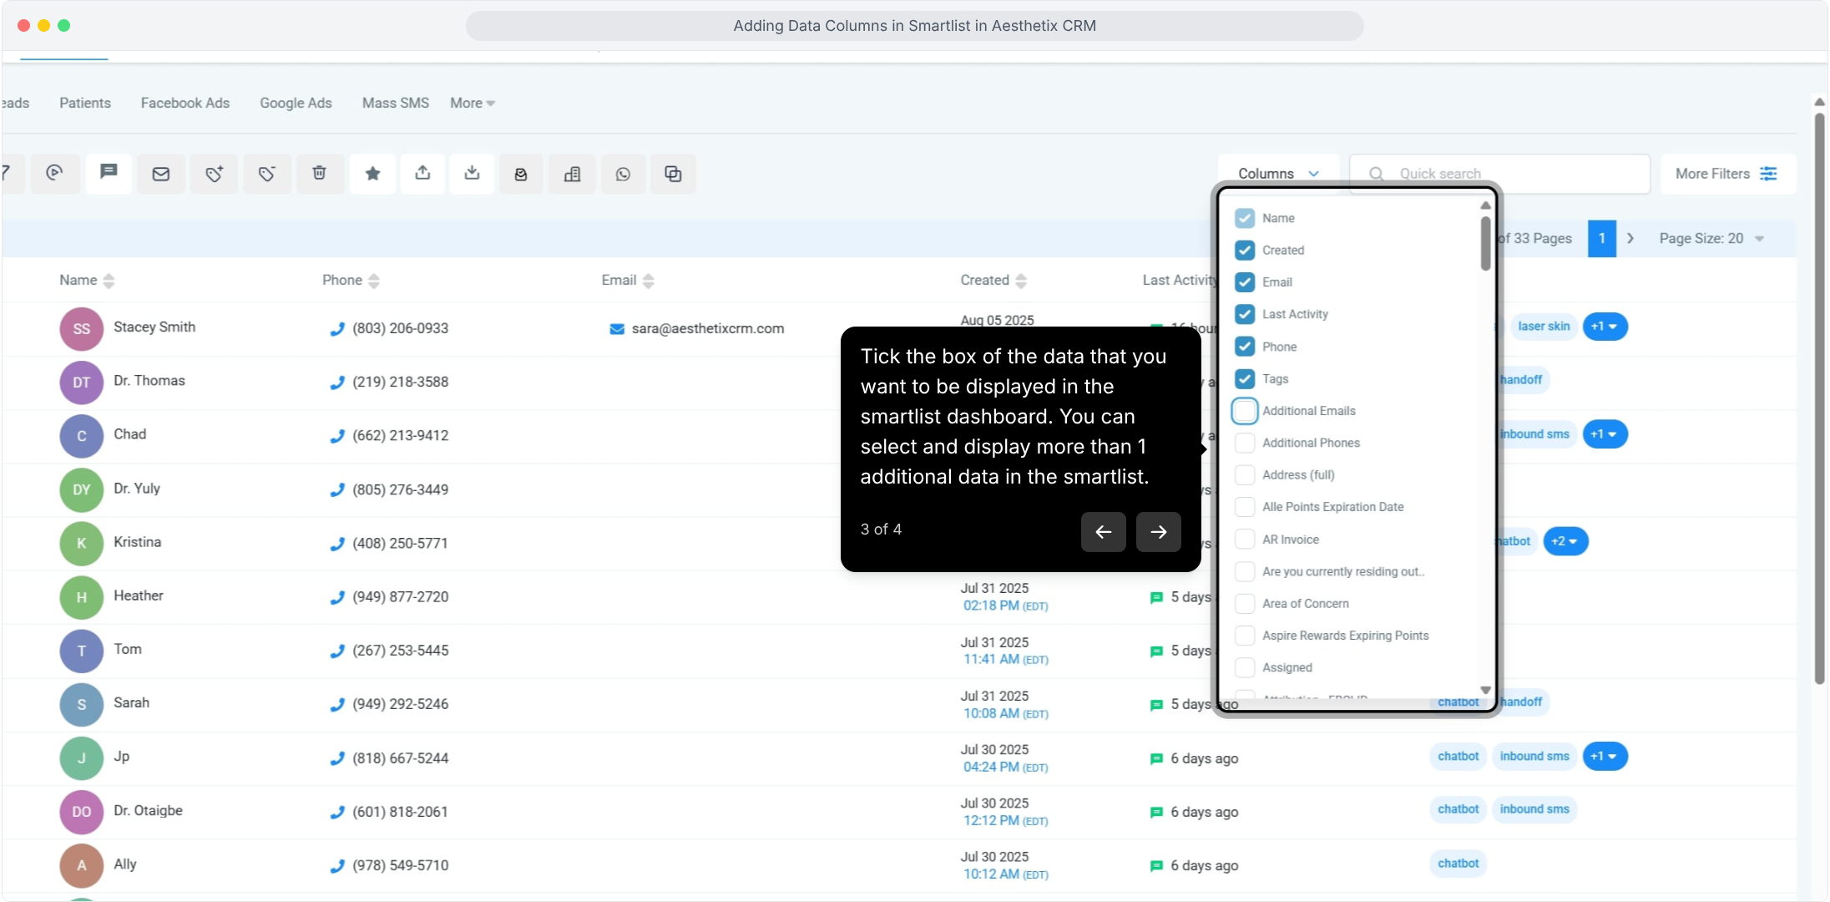
Task: Click the sort arrows on Email column
Action: [x=649, y=281]
